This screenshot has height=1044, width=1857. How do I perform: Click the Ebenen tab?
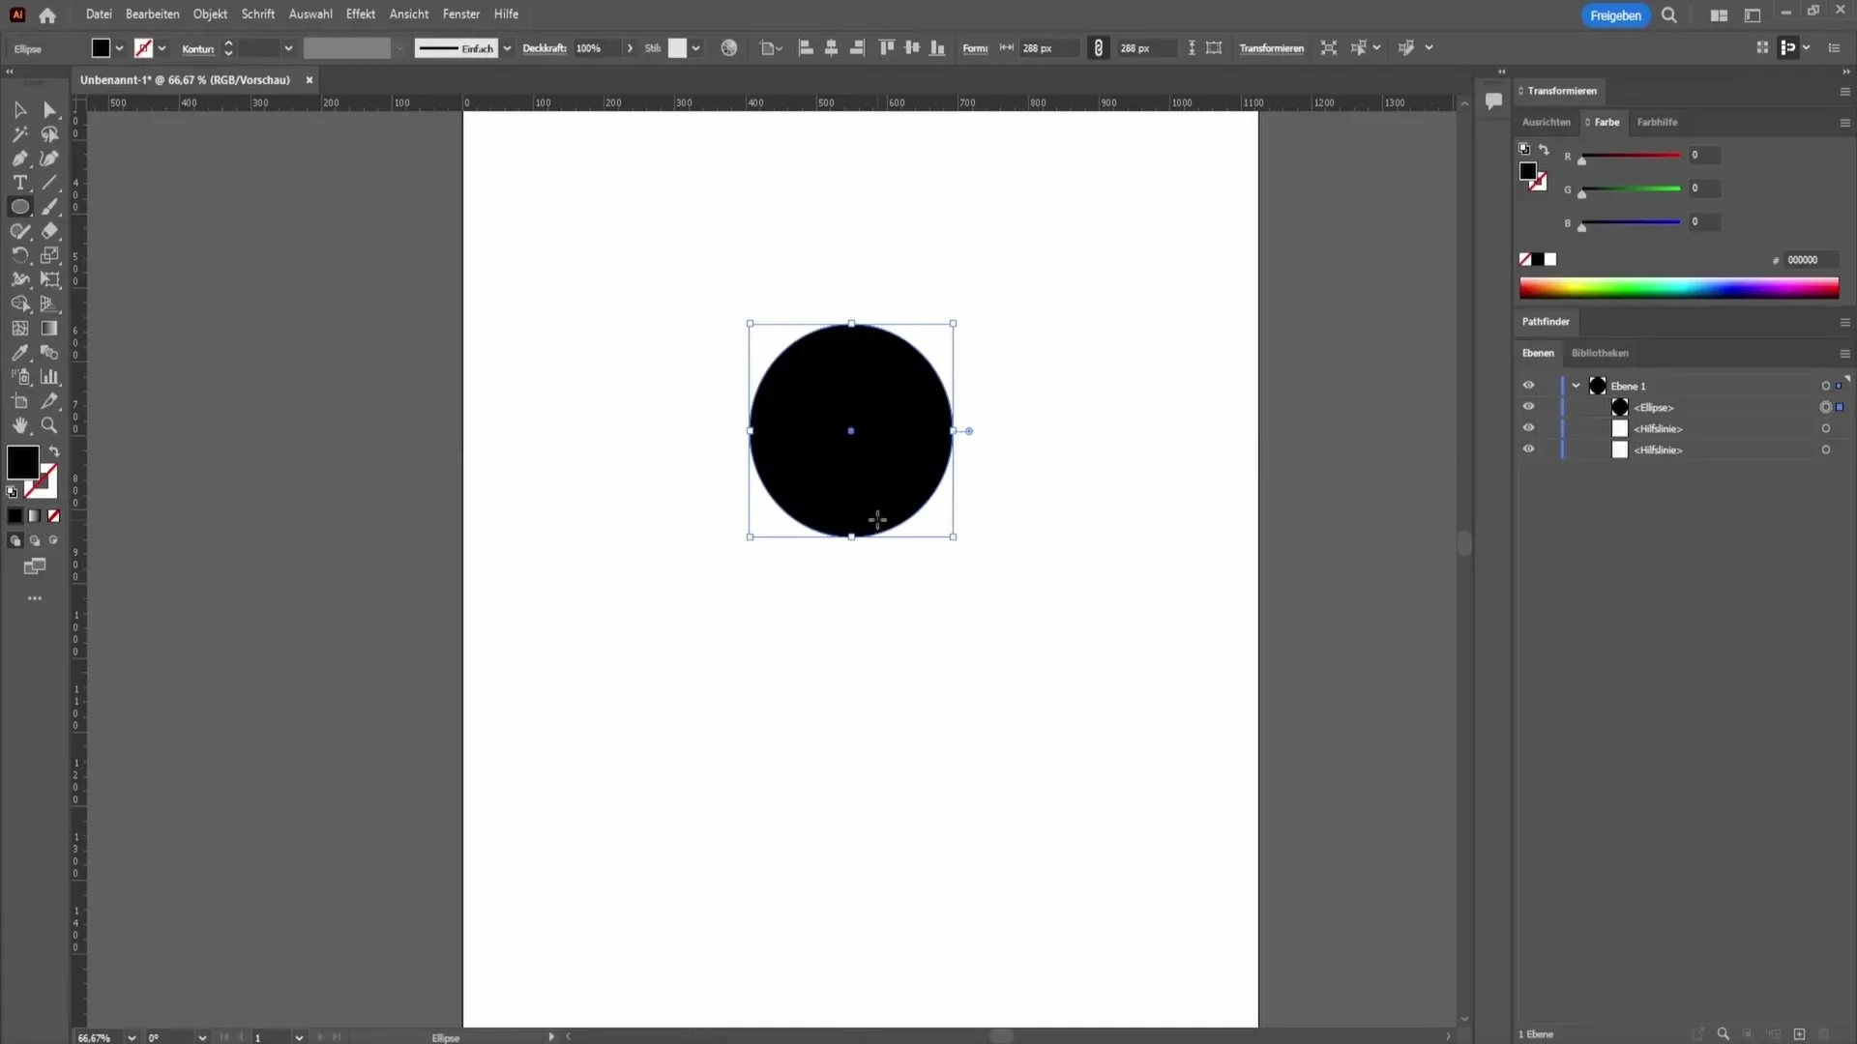(1538, 352)
